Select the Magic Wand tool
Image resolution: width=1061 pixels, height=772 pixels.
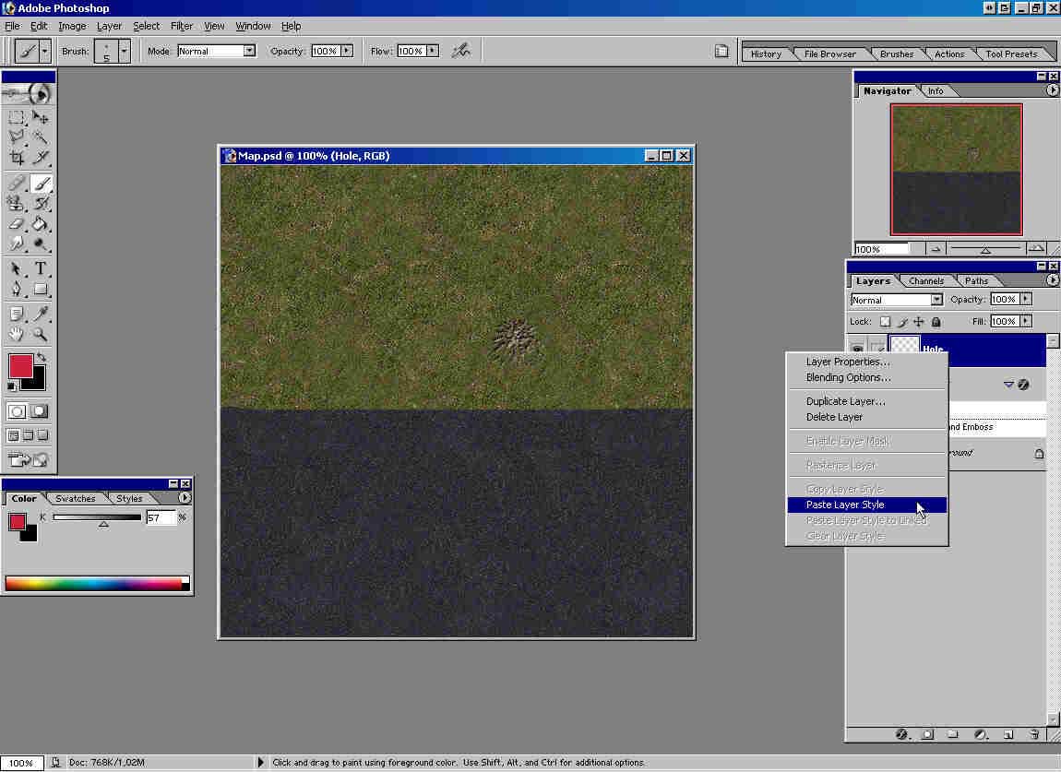[41, 137]
